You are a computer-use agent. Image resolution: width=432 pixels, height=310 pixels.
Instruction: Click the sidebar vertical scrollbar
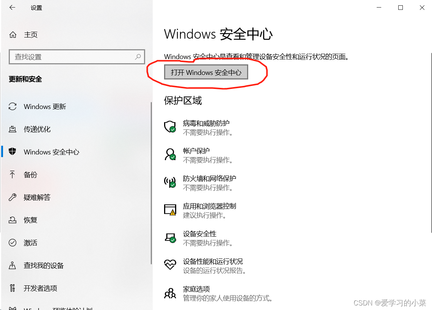(151, 183)
